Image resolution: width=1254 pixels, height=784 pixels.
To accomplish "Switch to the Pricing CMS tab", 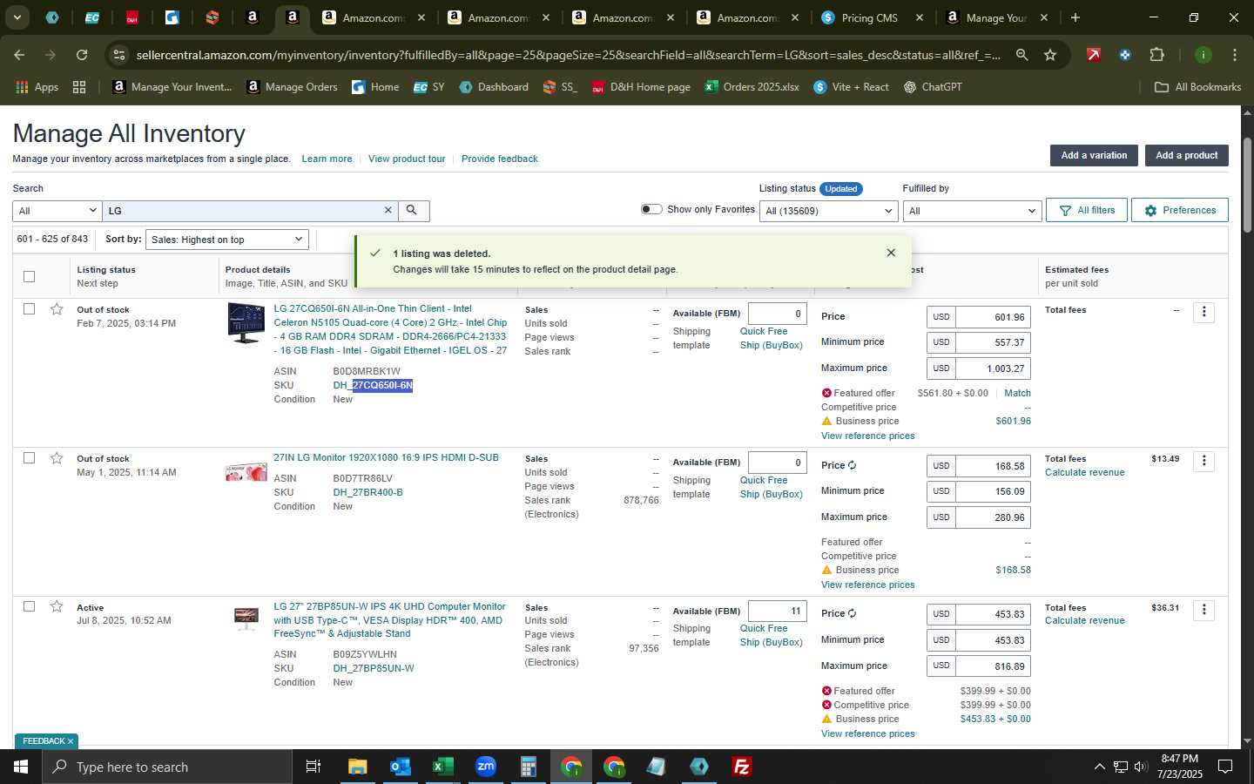I will [871, 17].
